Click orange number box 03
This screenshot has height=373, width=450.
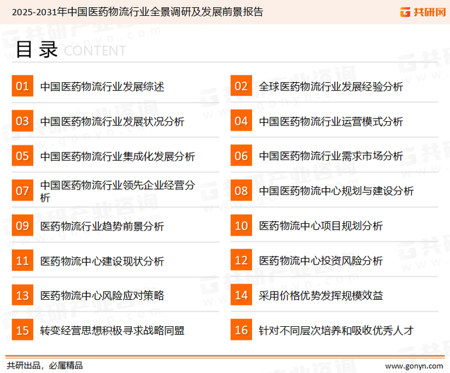coord(22,121)
